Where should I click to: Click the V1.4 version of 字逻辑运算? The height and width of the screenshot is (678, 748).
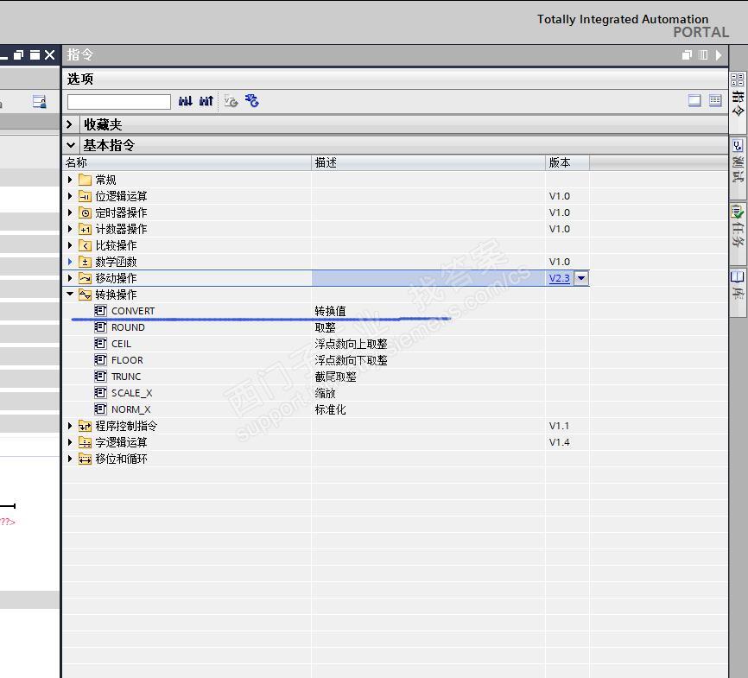(559, 442)
